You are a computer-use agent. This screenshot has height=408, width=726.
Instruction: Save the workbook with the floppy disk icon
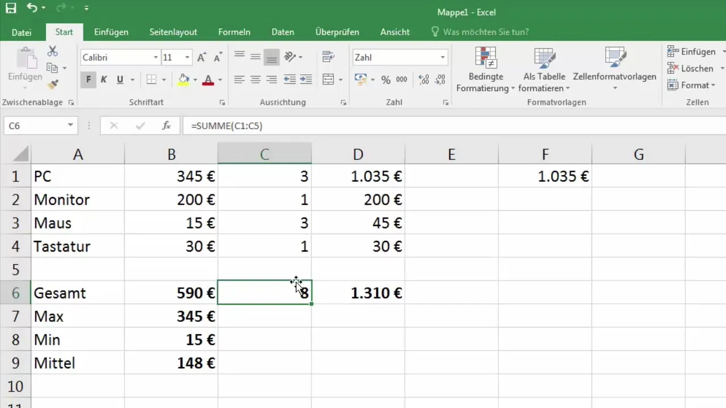point(11,8)
